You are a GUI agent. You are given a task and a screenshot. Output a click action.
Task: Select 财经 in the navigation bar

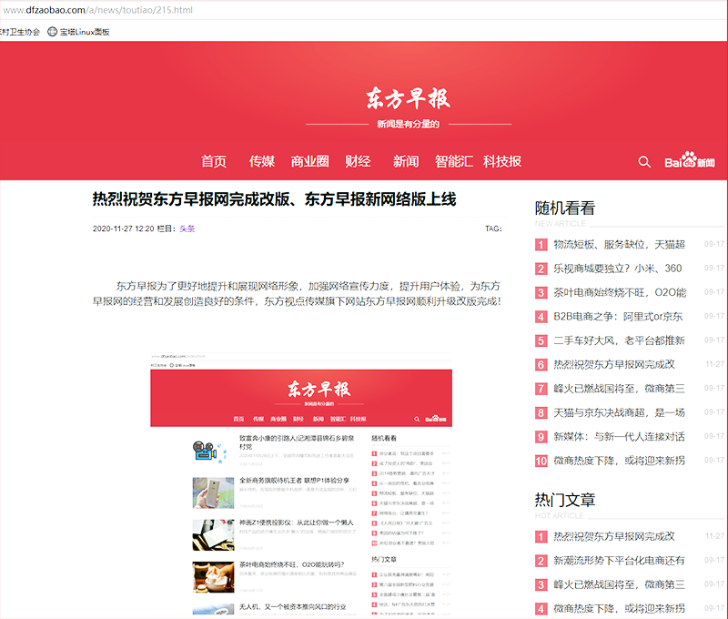[x=358, y=161]
